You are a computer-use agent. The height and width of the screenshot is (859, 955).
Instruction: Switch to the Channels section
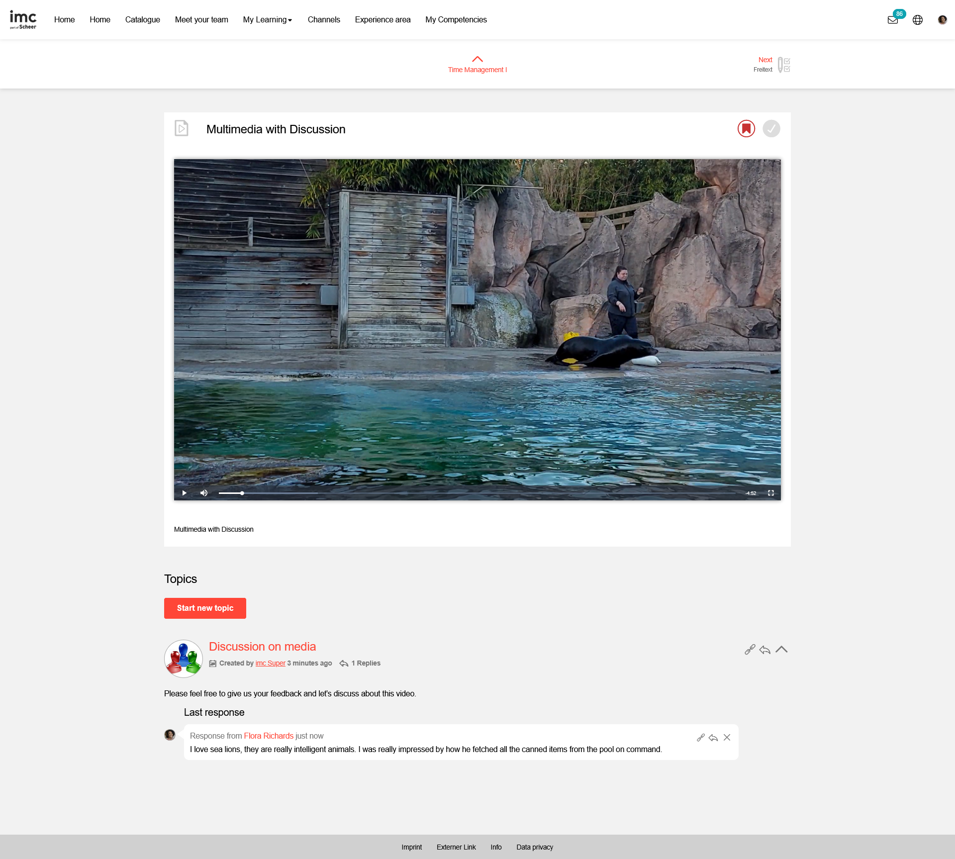point(324,20)
